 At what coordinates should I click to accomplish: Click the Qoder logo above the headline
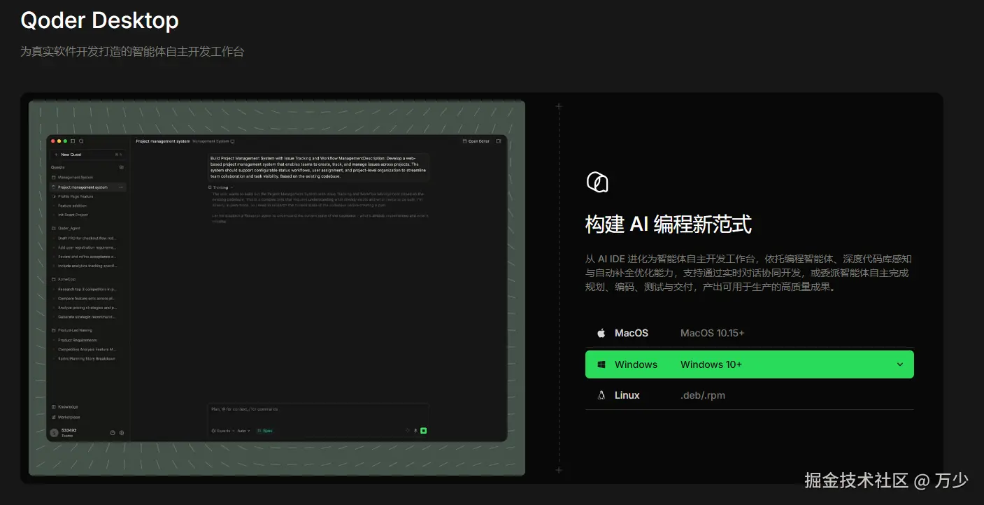(x=597, y=182)
